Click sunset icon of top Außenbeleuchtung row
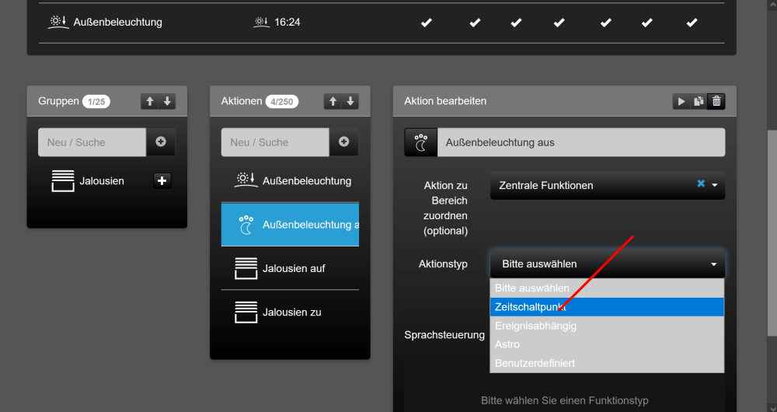This screenshot has height=412, width=777. click(58, 22)
